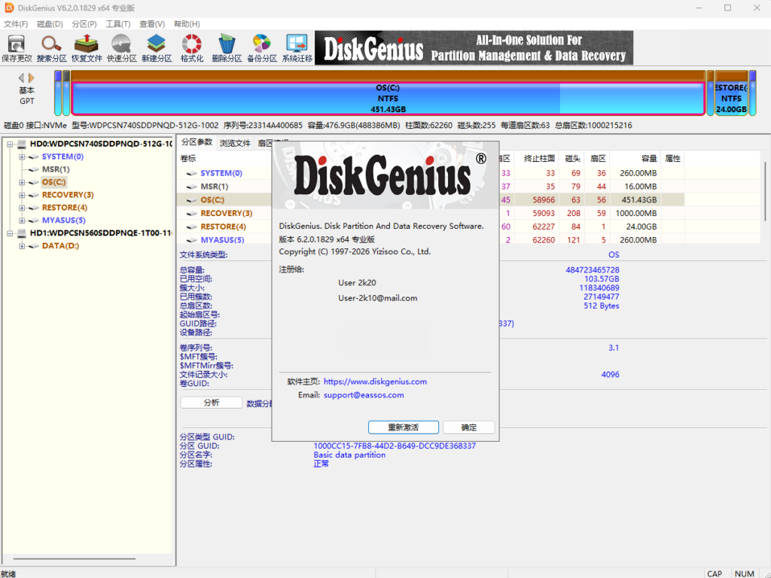Click the Reactivate (重新激活) button in the About dialog
Screen dimensions: 771x578
pyautogui.click(x=404, y=427)
